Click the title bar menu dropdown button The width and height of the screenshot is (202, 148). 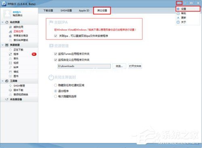point(179,3)
